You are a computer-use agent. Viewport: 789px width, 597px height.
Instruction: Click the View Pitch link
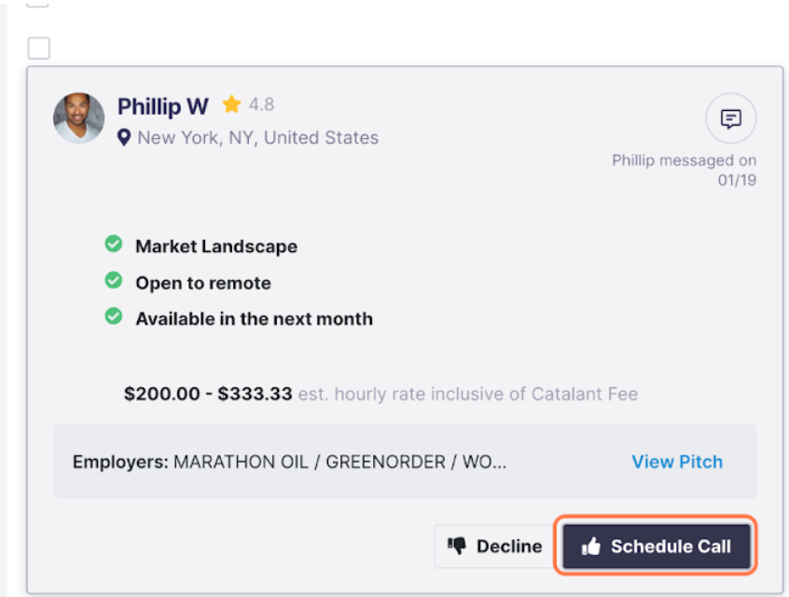[677, 462]
